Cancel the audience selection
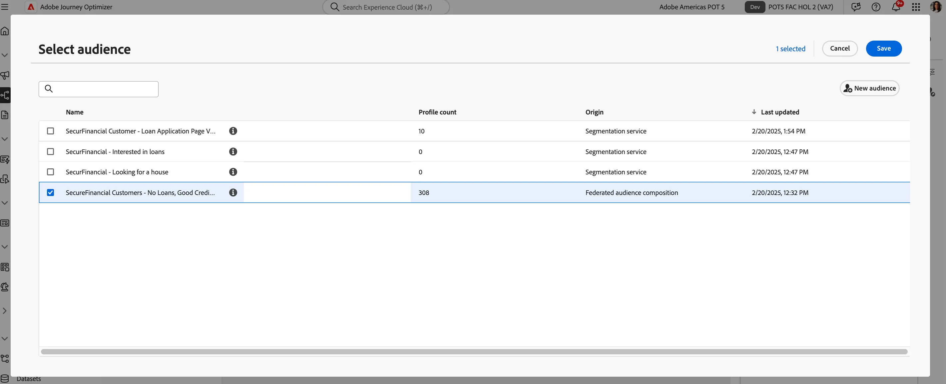Viewport: 946px width, 384px height. point(839,48)
